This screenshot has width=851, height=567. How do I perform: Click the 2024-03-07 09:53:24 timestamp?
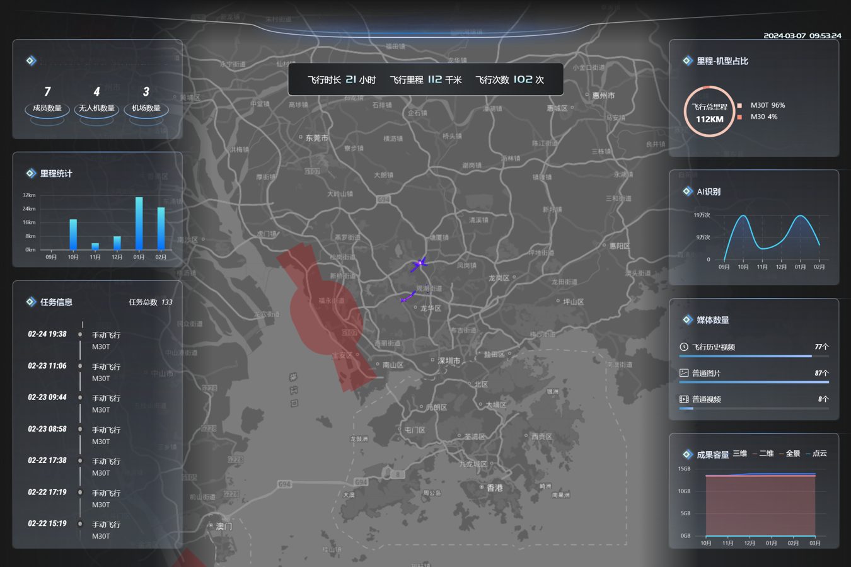click(802, 36)
